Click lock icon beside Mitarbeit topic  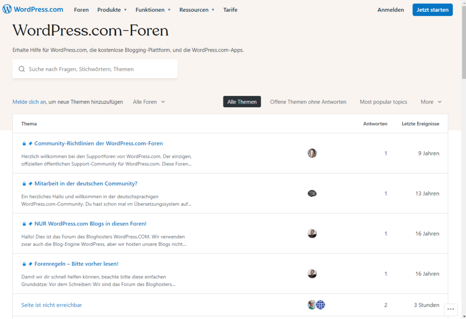24,184
